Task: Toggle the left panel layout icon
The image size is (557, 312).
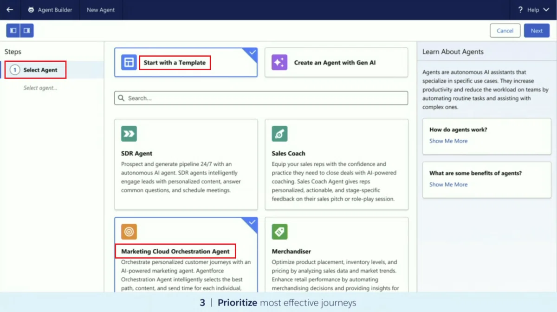Action: [x=13, y=31]
